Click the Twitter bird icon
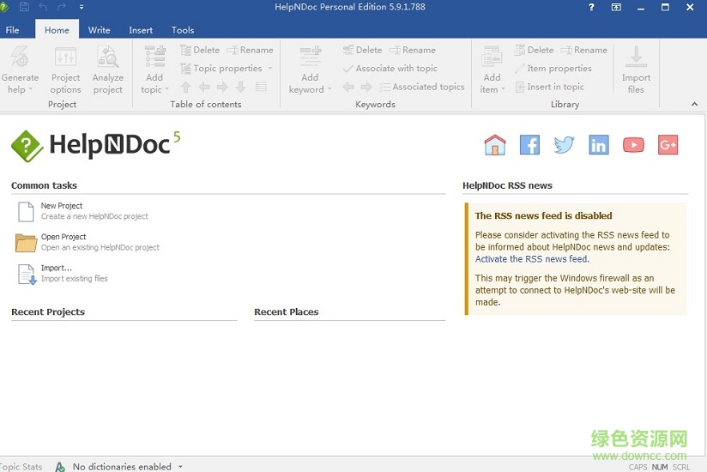Screen dimensions: 707x472 (x=564, y=145)
